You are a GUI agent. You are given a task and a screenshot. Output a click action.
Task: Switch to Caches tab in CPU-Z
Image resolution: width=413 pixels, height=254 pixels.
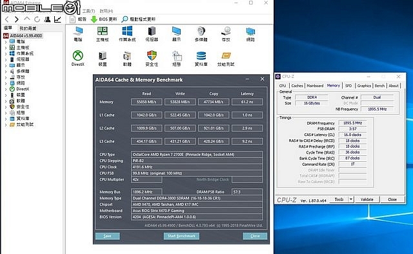tap(297, 86)
